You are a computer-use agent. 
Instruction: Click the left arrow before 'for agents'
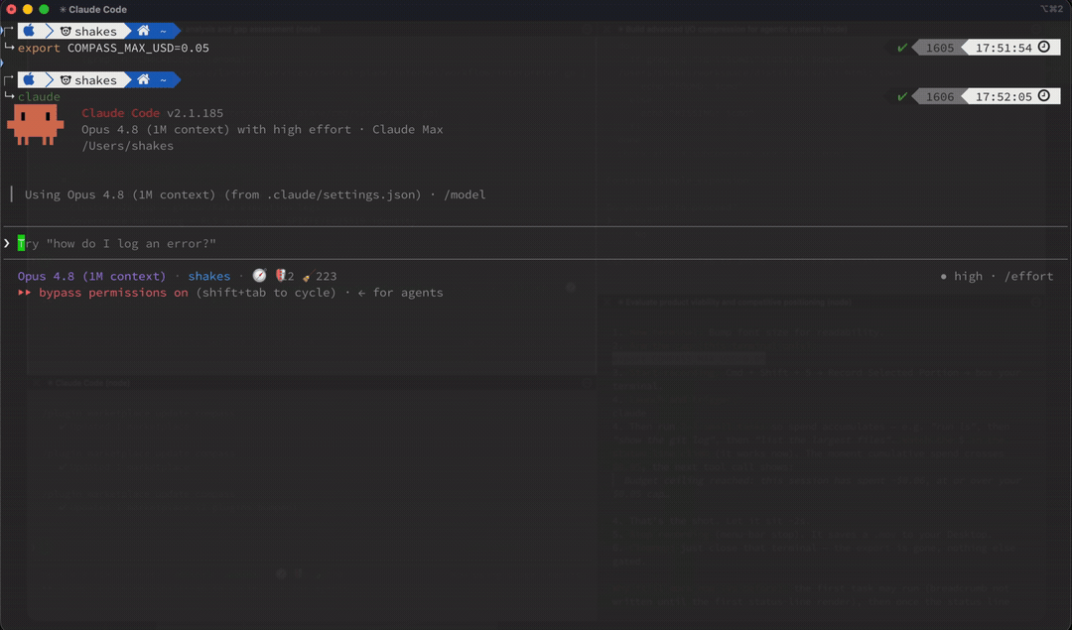(x=361, y=293)
